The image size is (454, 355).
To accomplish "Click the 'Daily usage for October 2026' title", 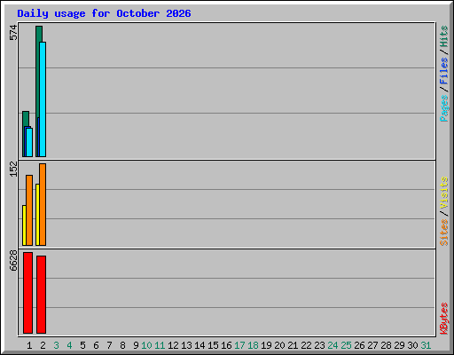I will tap(104, 13).
